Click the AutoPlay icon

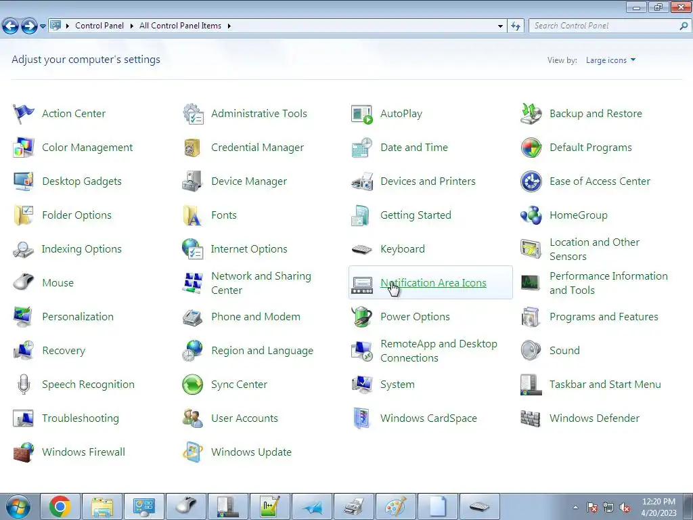click(362, 114)
